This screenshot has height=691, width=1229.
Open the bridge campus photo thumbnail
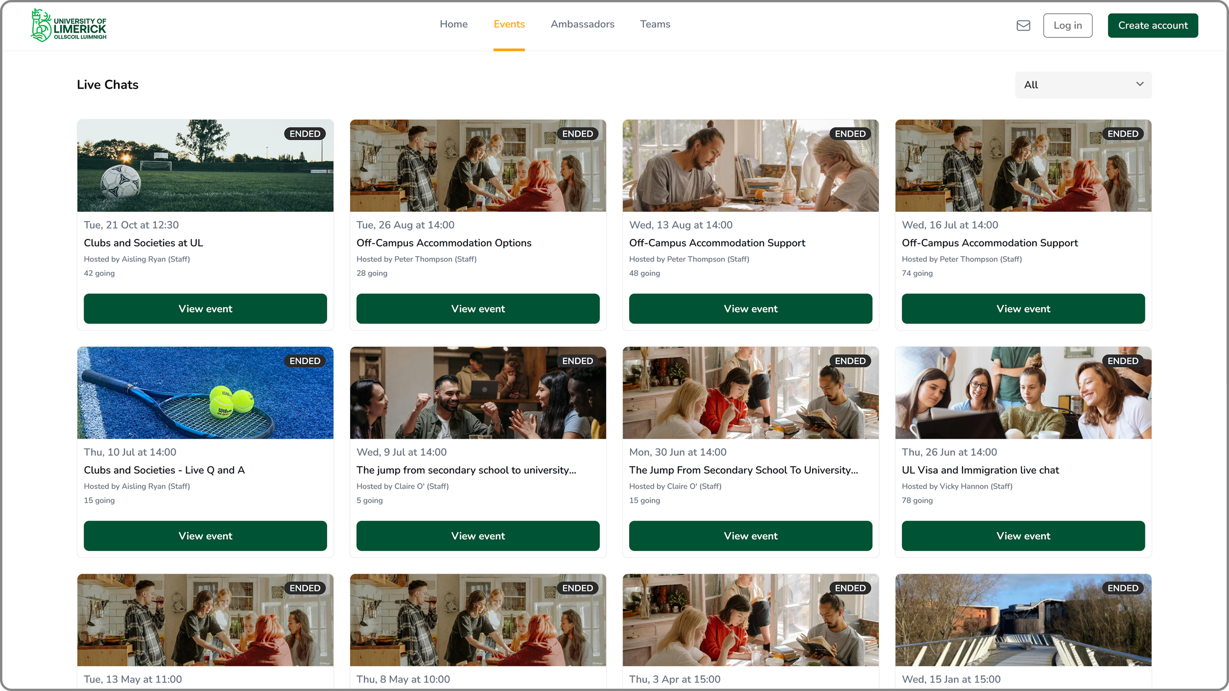(1023, 620)
